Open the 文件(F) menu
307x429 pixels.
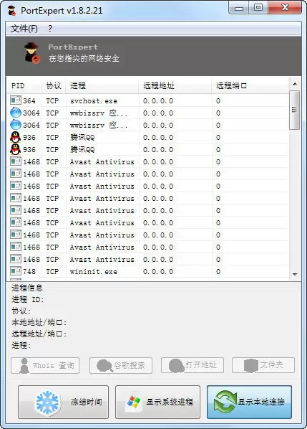point(24,29)
